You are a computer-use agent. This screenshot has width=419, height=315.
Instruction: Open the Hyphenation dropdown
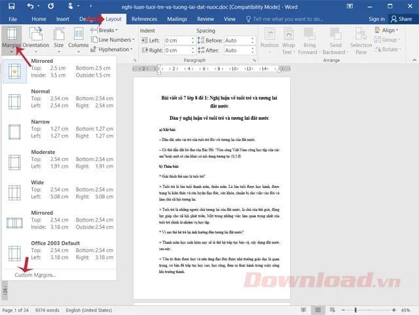coord(111,50)
